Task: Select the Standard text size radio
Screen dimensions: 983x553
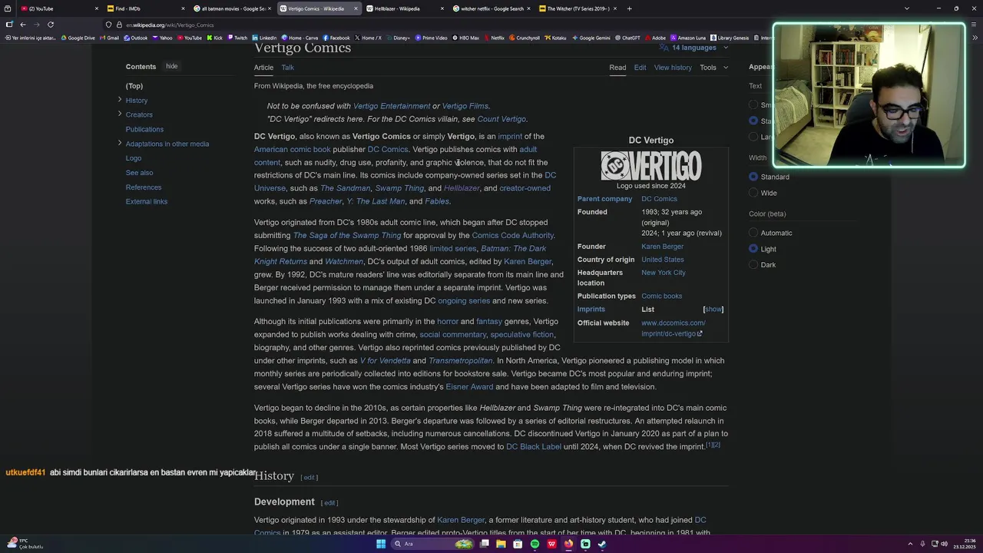Action: pos(753,121)
